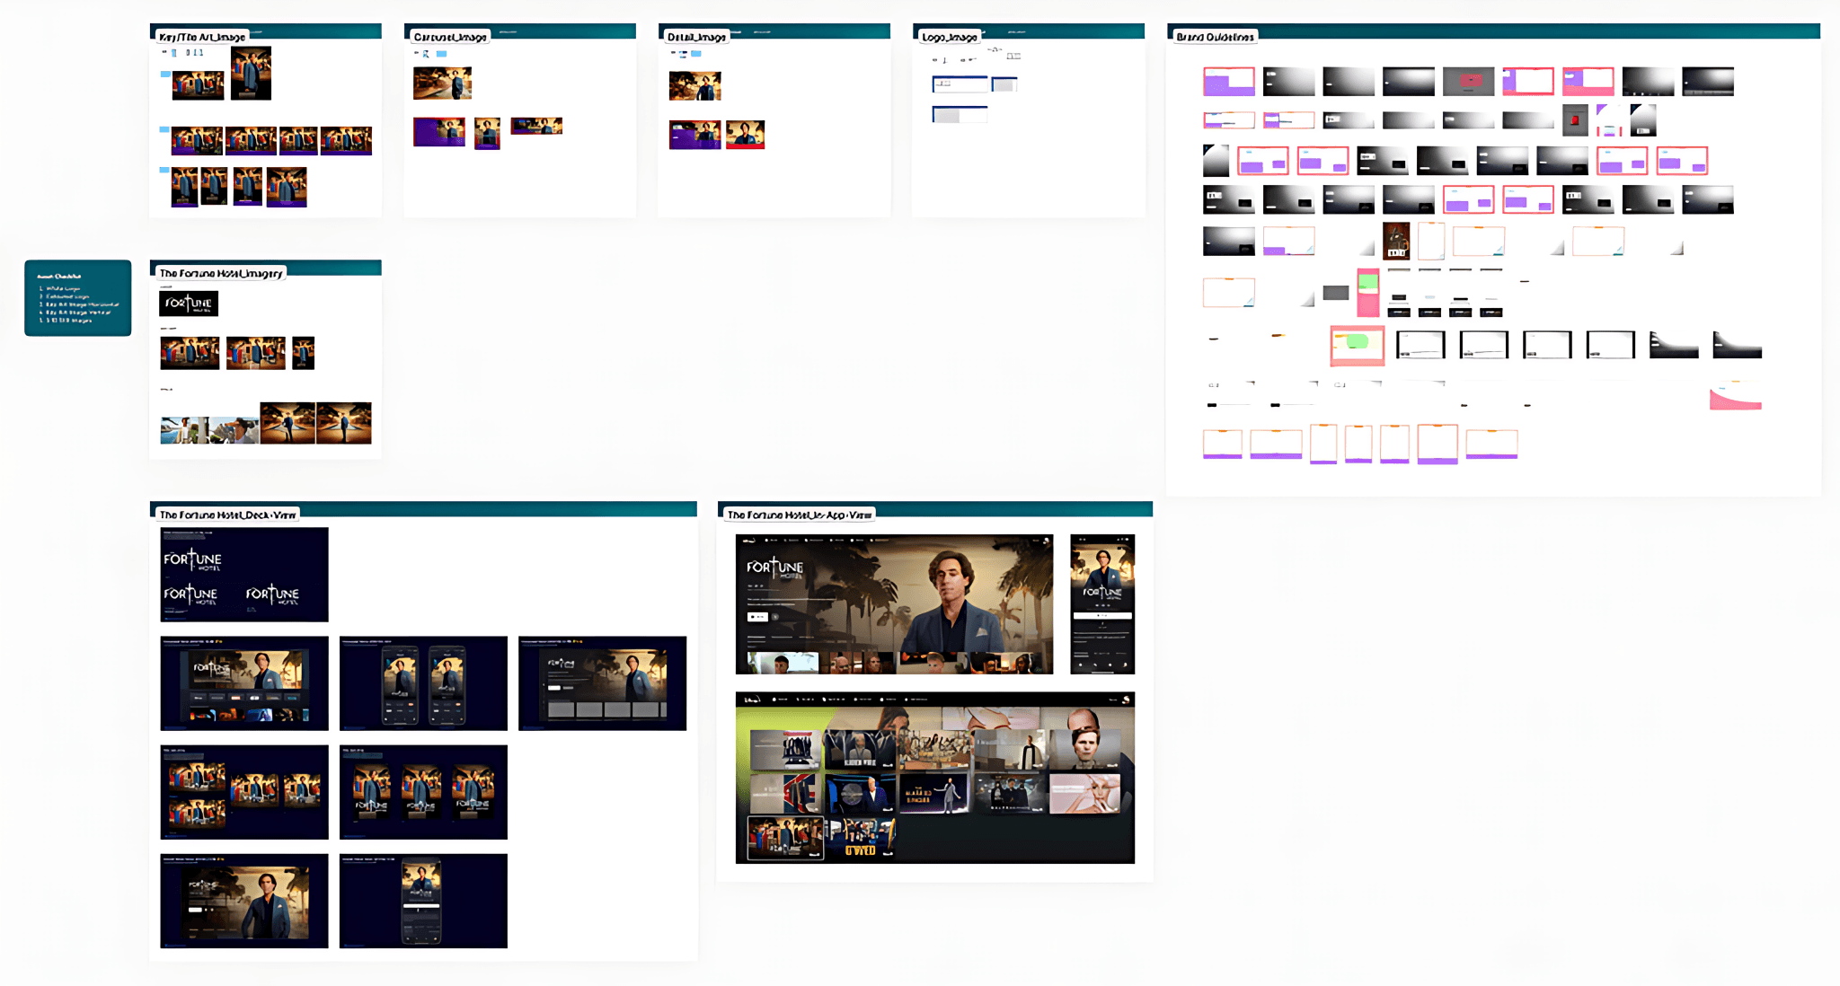This screenshot has height=986, width=1840.
Task: Select the purple carousel image thumbnail in Carousel_Image frame
Action: pyautogui.click(x=438, y=131)
